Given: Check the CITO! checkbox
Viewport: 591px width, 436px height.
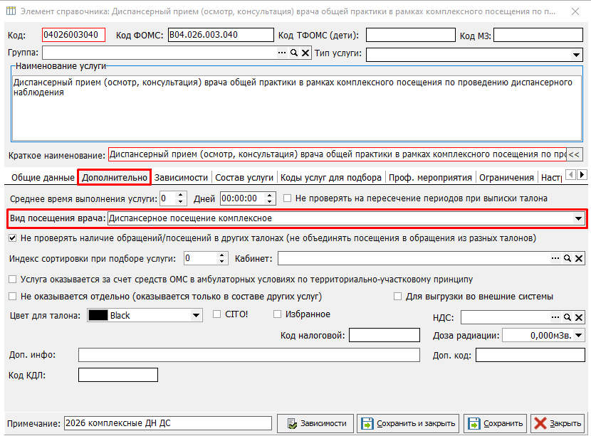Looking at the screenshot, I should [x=216, y=314].
